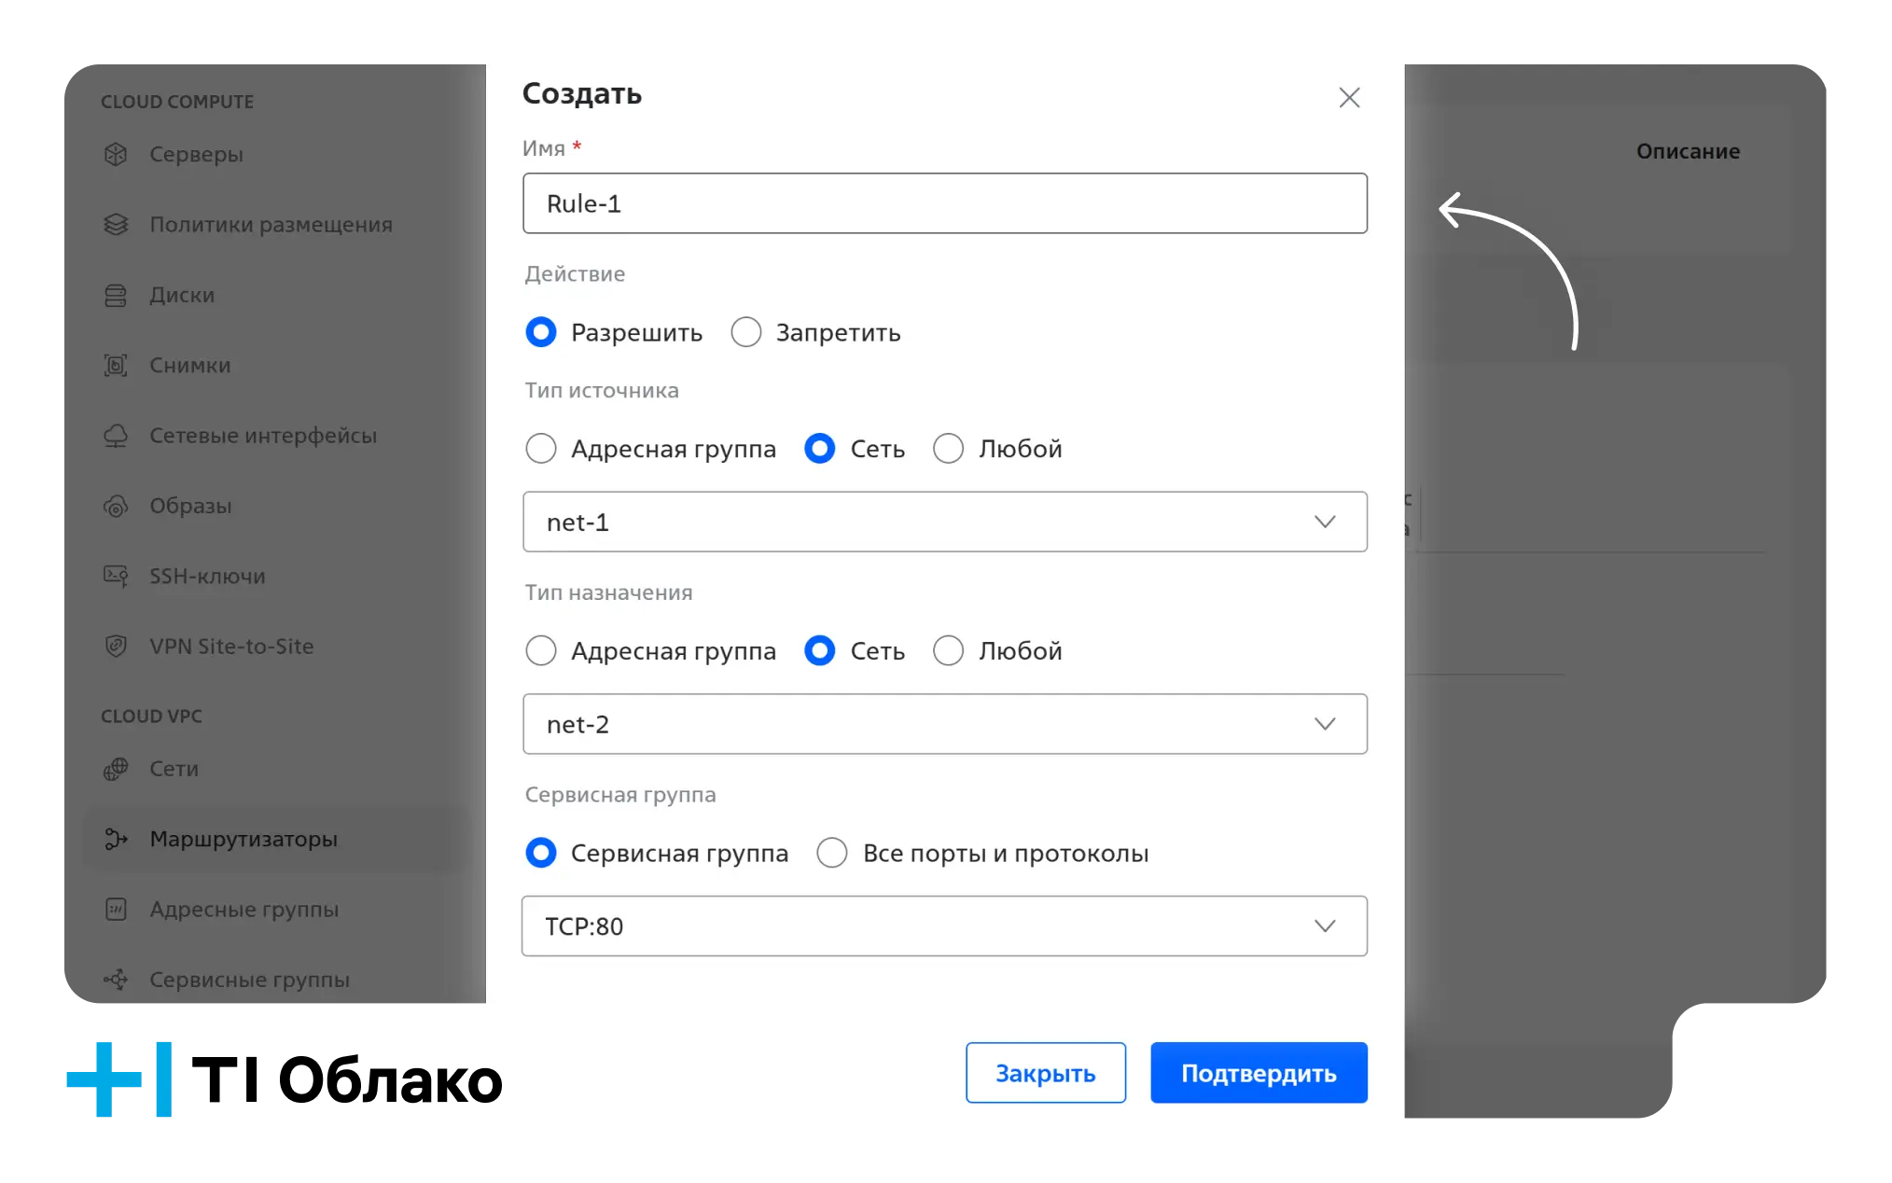Expand the net-1 source network dropdown
Screen dimensions: 1892x1183
[x=945, y=522]
